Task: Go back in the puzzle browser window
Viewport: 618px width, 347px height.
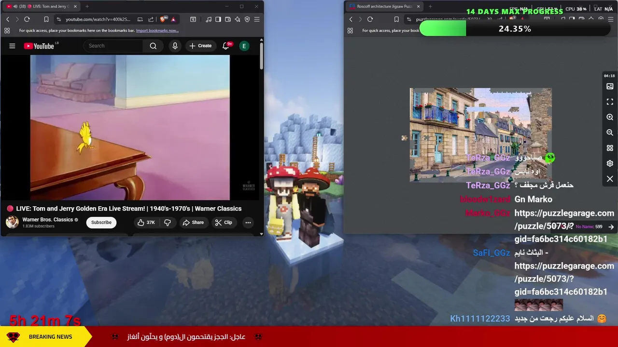Action: (351, 19)
